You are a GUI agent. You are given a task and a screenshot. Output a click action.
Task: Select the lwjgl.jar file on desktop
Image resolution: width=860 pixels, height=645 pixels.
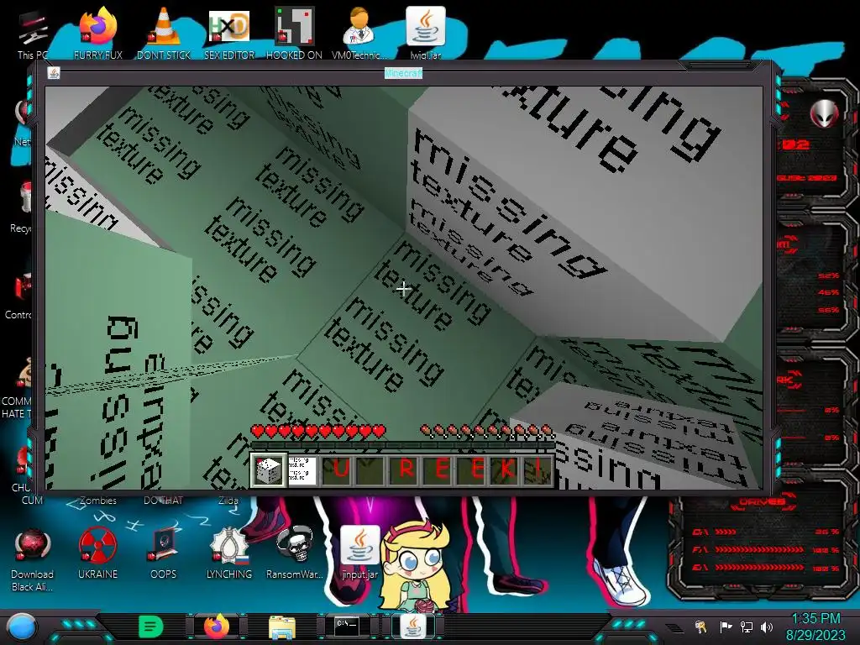(x=426, y=33)
